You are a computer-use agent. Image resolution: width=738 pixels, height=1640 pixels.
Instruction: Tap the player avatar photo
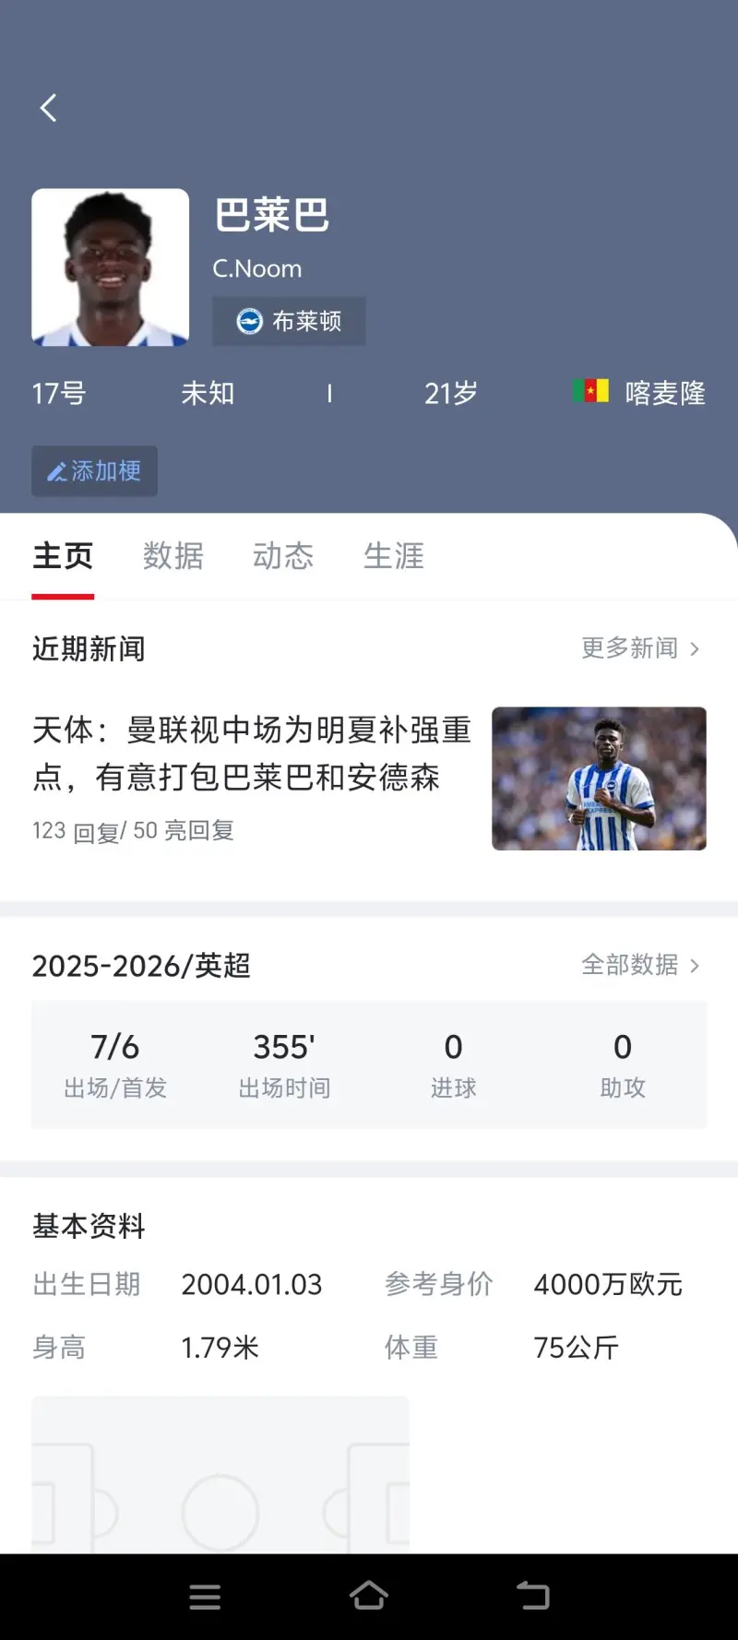pyautogui.click(x=111, y=267)
